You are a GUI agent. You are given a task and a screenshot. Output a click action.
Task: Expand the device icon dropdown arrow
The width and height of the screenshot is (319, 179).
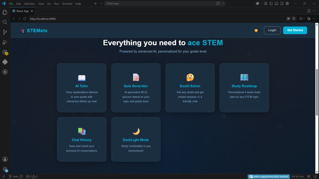304,19
